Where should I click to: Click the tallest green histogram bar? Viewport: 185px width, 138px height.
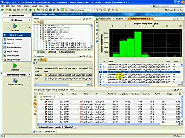[x=138, y=44]
